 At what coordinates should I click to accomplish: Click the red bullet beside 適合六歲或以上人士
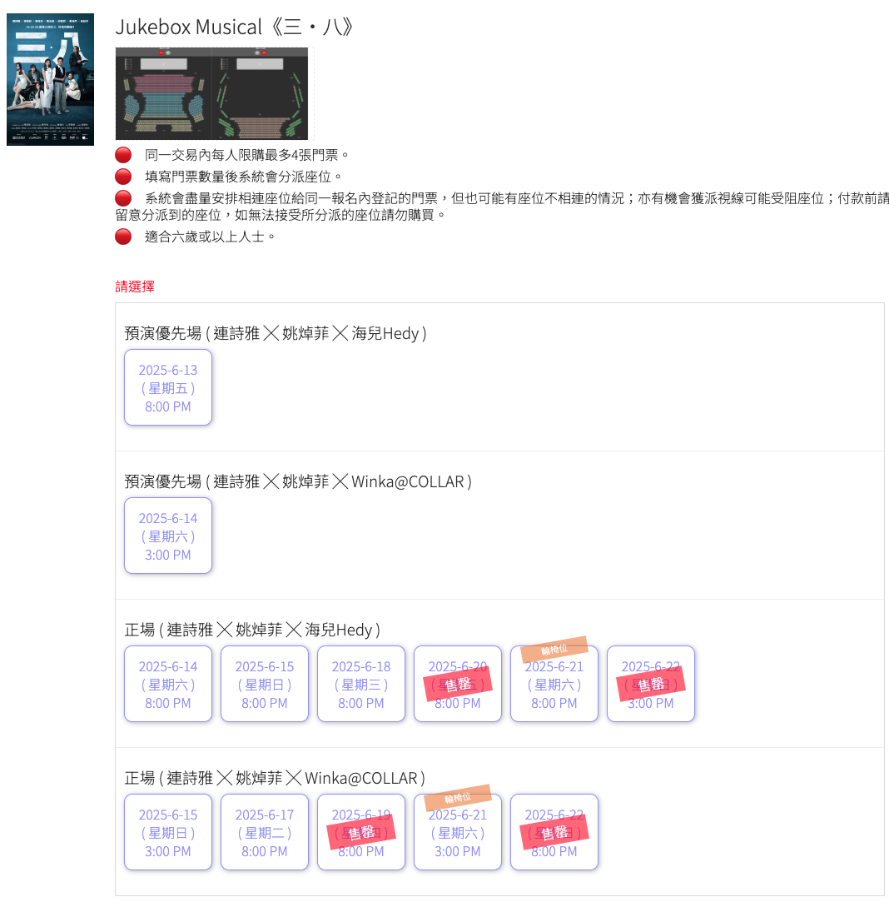tap(123, 237)
